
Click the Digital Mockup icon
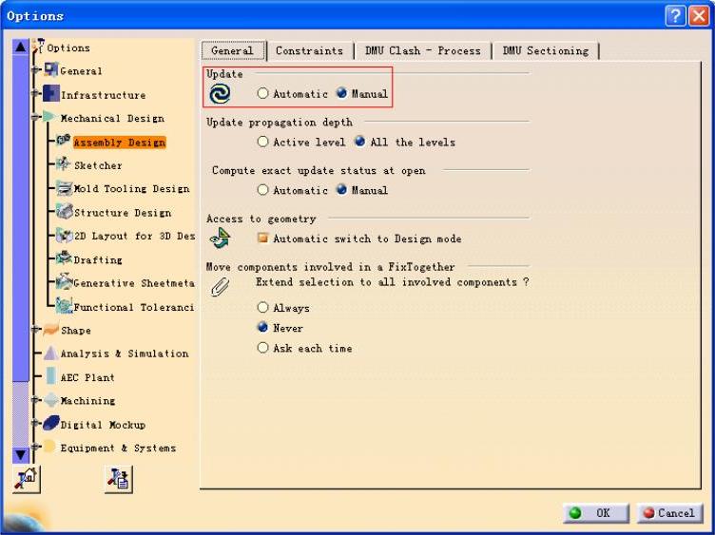[x=51, y=423]
